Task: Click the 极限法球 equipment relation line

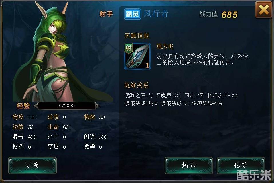Action: (174, 104)
